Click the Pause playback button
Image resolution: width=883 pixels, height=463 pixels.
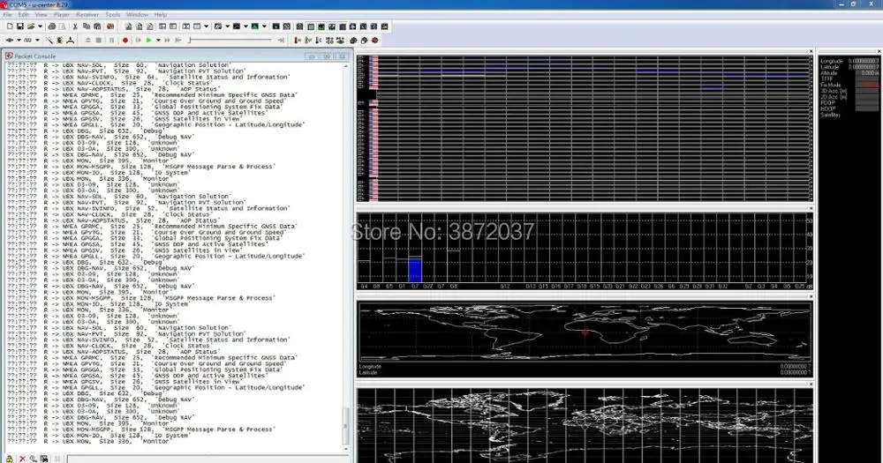[111, 41]
